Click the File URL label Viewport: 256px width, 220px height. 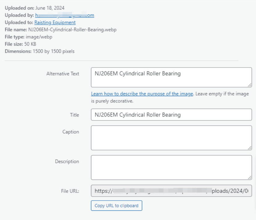tap(70, 191)
